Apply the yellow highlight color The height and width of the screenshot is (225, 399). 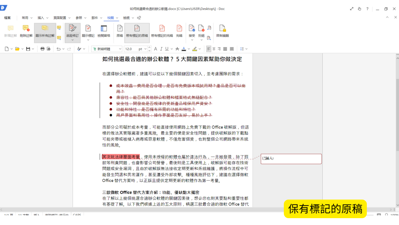point(195,49)
